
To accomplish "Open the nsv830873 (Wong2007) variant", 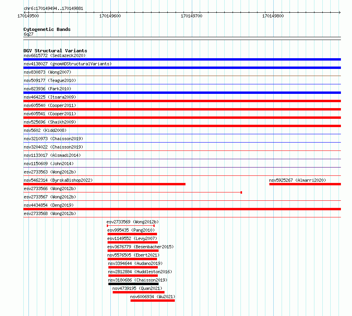I will click(47, 72).
